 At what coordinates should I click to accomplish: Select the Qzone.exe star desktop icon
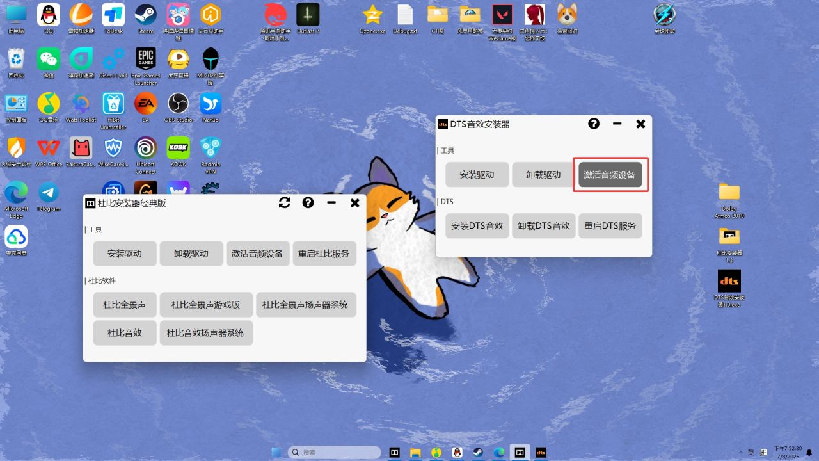coord(372,19)
